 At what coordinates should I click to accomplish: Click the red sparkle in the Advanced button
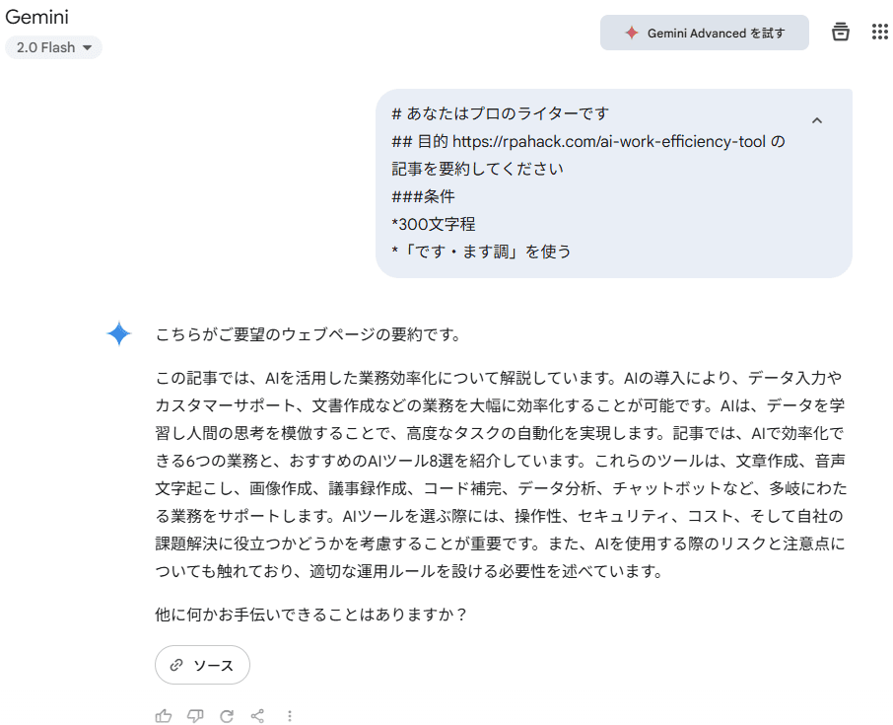coord(631,33)
